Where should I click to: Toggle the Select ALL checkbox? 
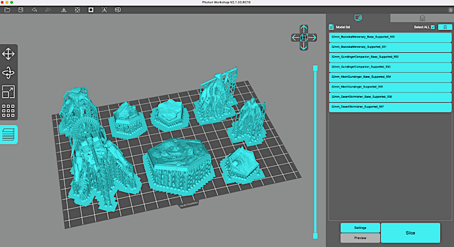point(433,27)
